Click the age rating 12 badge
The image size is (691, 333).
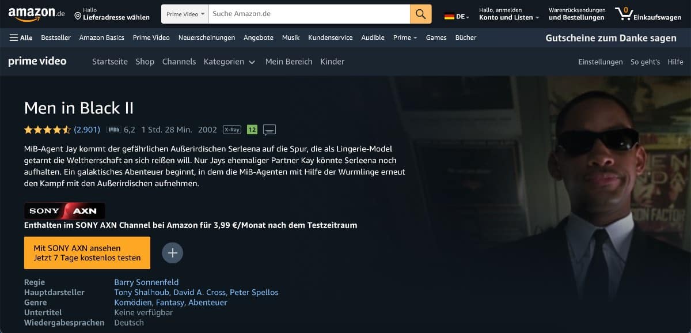click(x=252, y=130)
